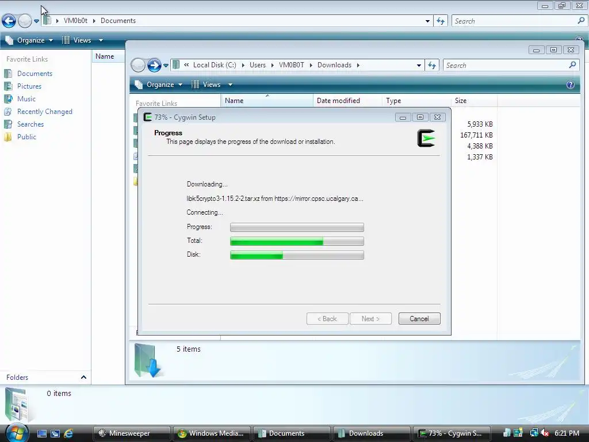Launch Internet Explorer from quick launch
589x442 pixels.
point(68,433)
